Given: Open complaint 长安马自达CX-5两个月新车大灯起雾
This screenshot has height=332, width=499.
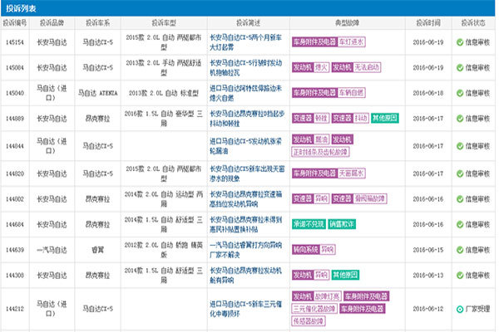Looking at the screenshot, I should 245,42.
